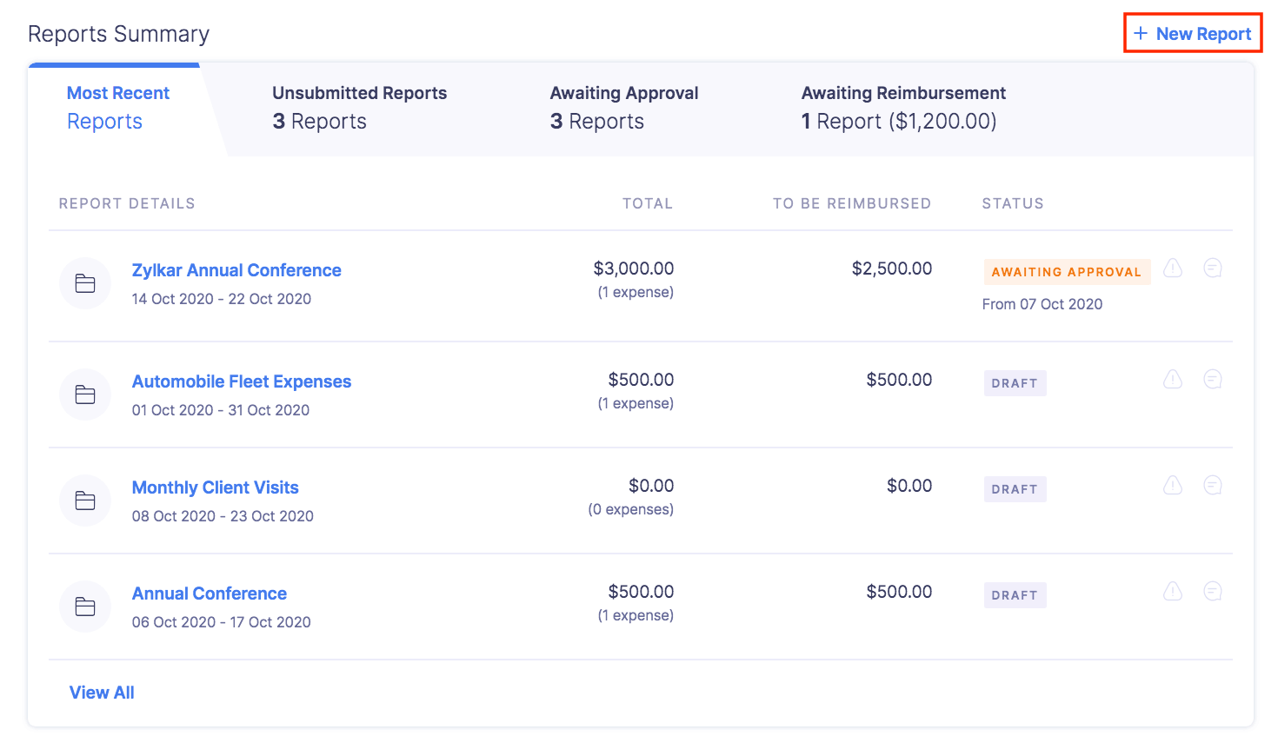The image size is (1278, 756).
Task: Open comments icon for Annual Conference report
Action: [x=1213, y=592]
